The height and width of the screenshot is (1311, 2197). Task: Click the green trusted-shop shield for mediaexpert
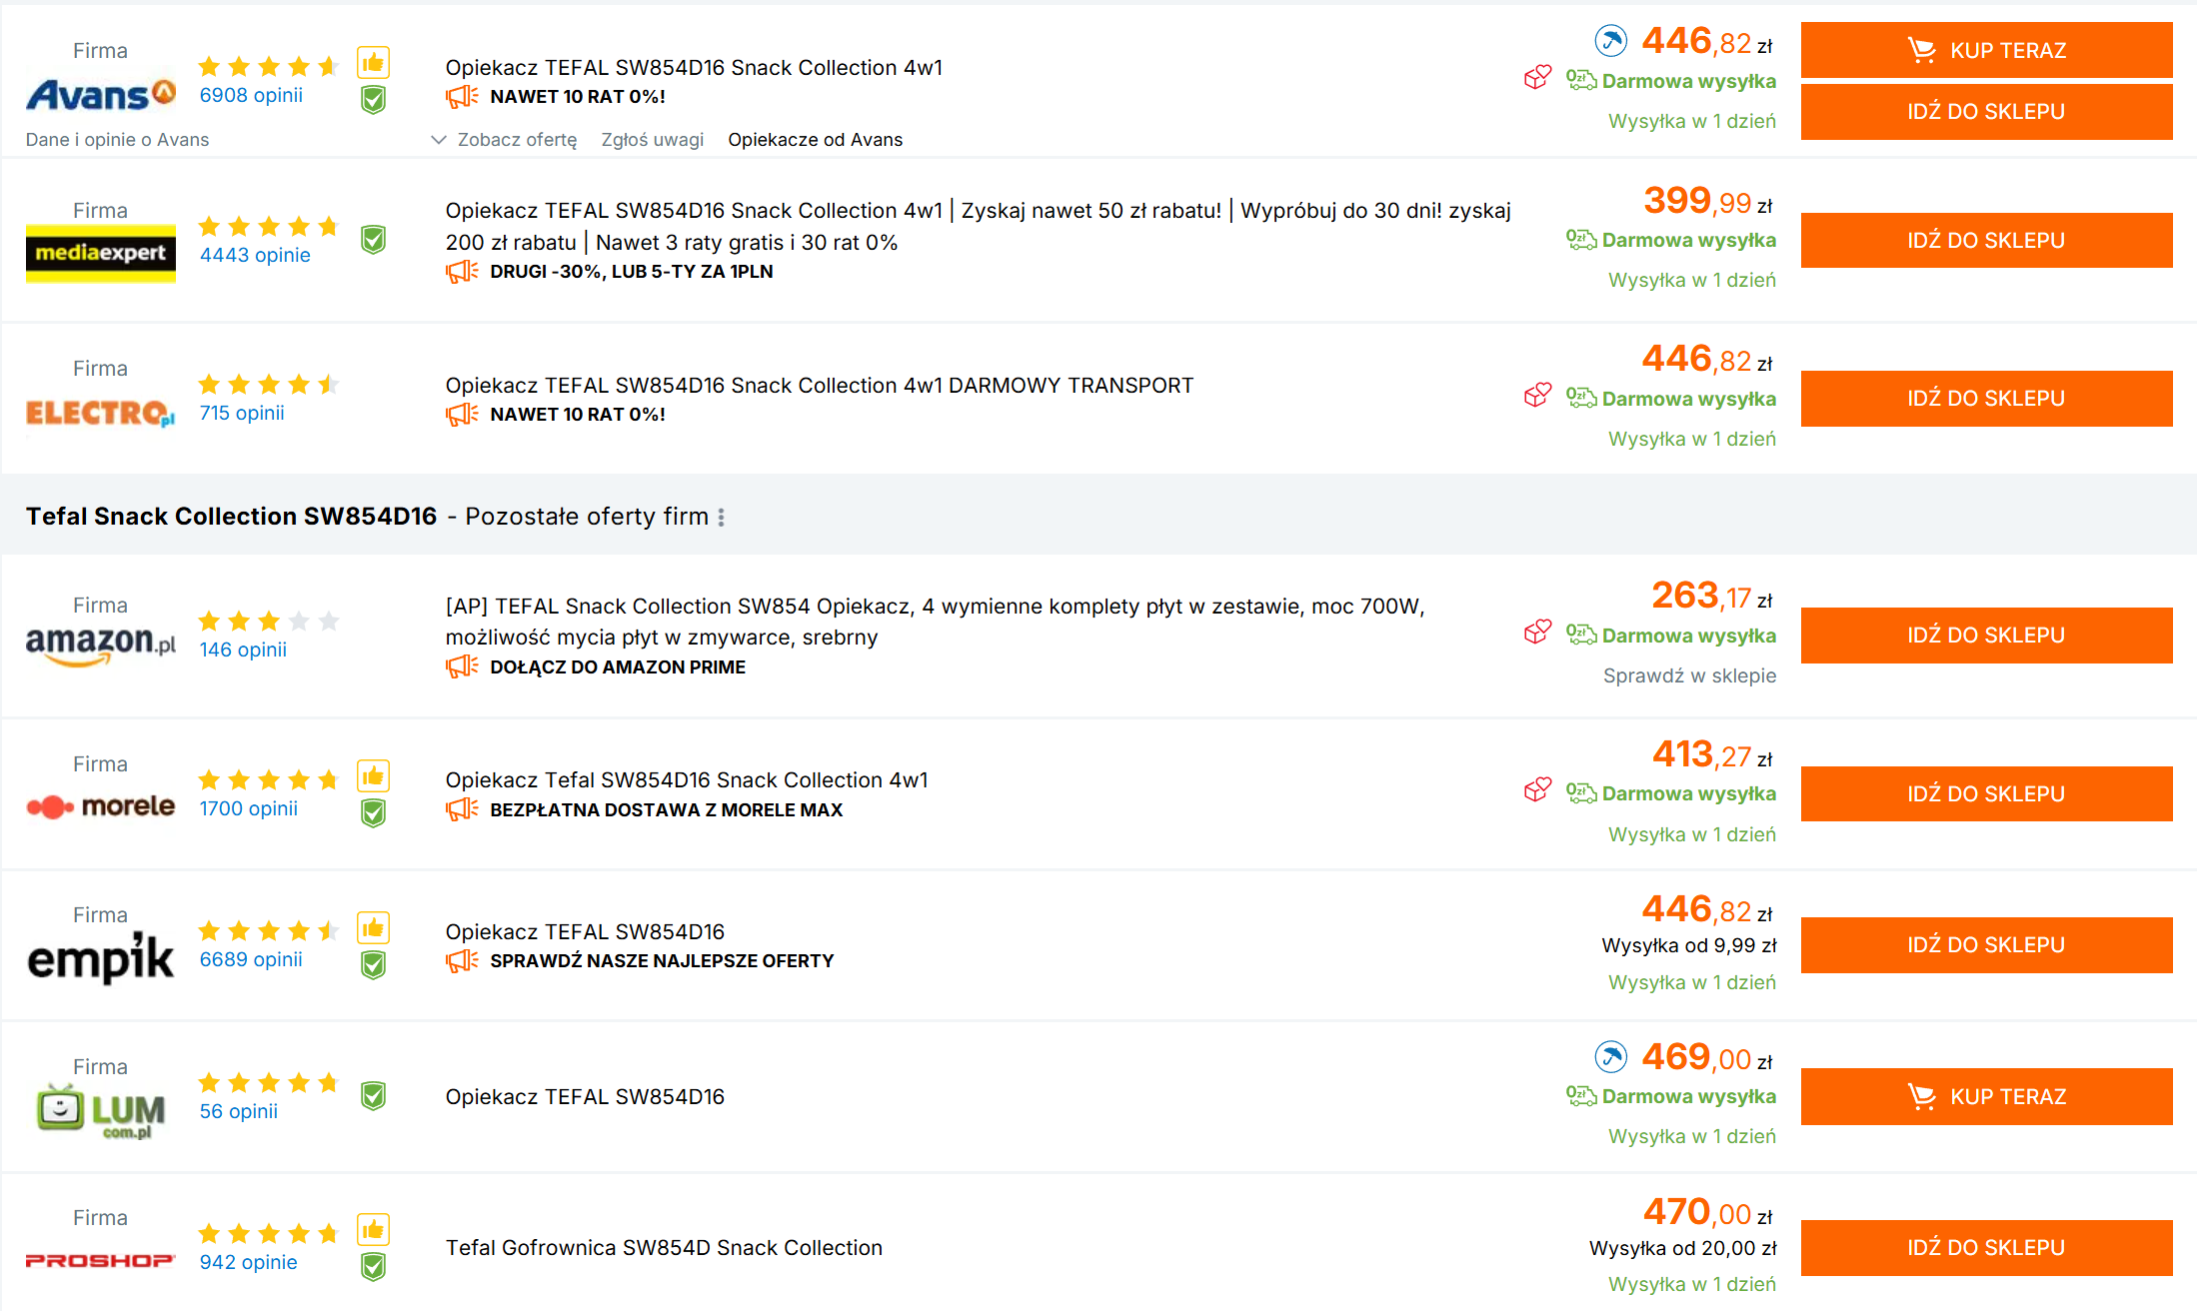[373, 240]
